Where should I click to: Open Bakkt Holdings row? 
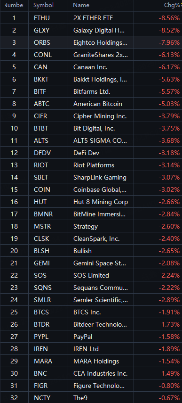coord(91,79)
